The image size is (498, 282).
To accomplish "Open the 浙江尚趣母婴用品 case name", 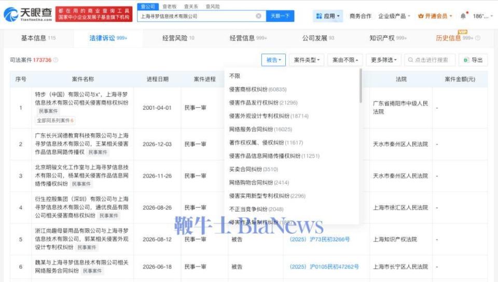I will point(81,239).
